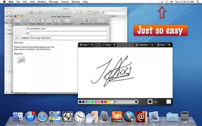Open the header options dropdown beside Subject

tap(17, 38)
